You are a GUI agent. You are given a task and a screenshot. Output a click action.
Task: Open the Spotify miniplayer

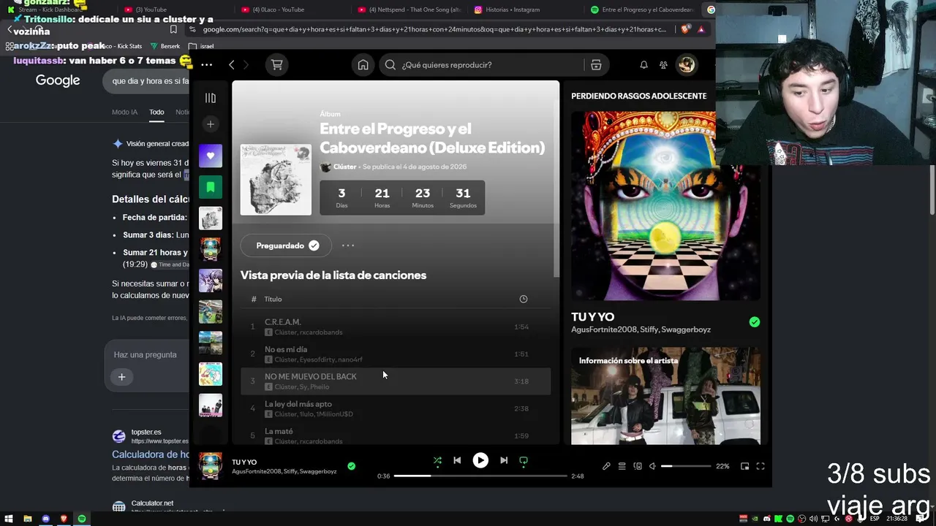click(x=744, y=466)
